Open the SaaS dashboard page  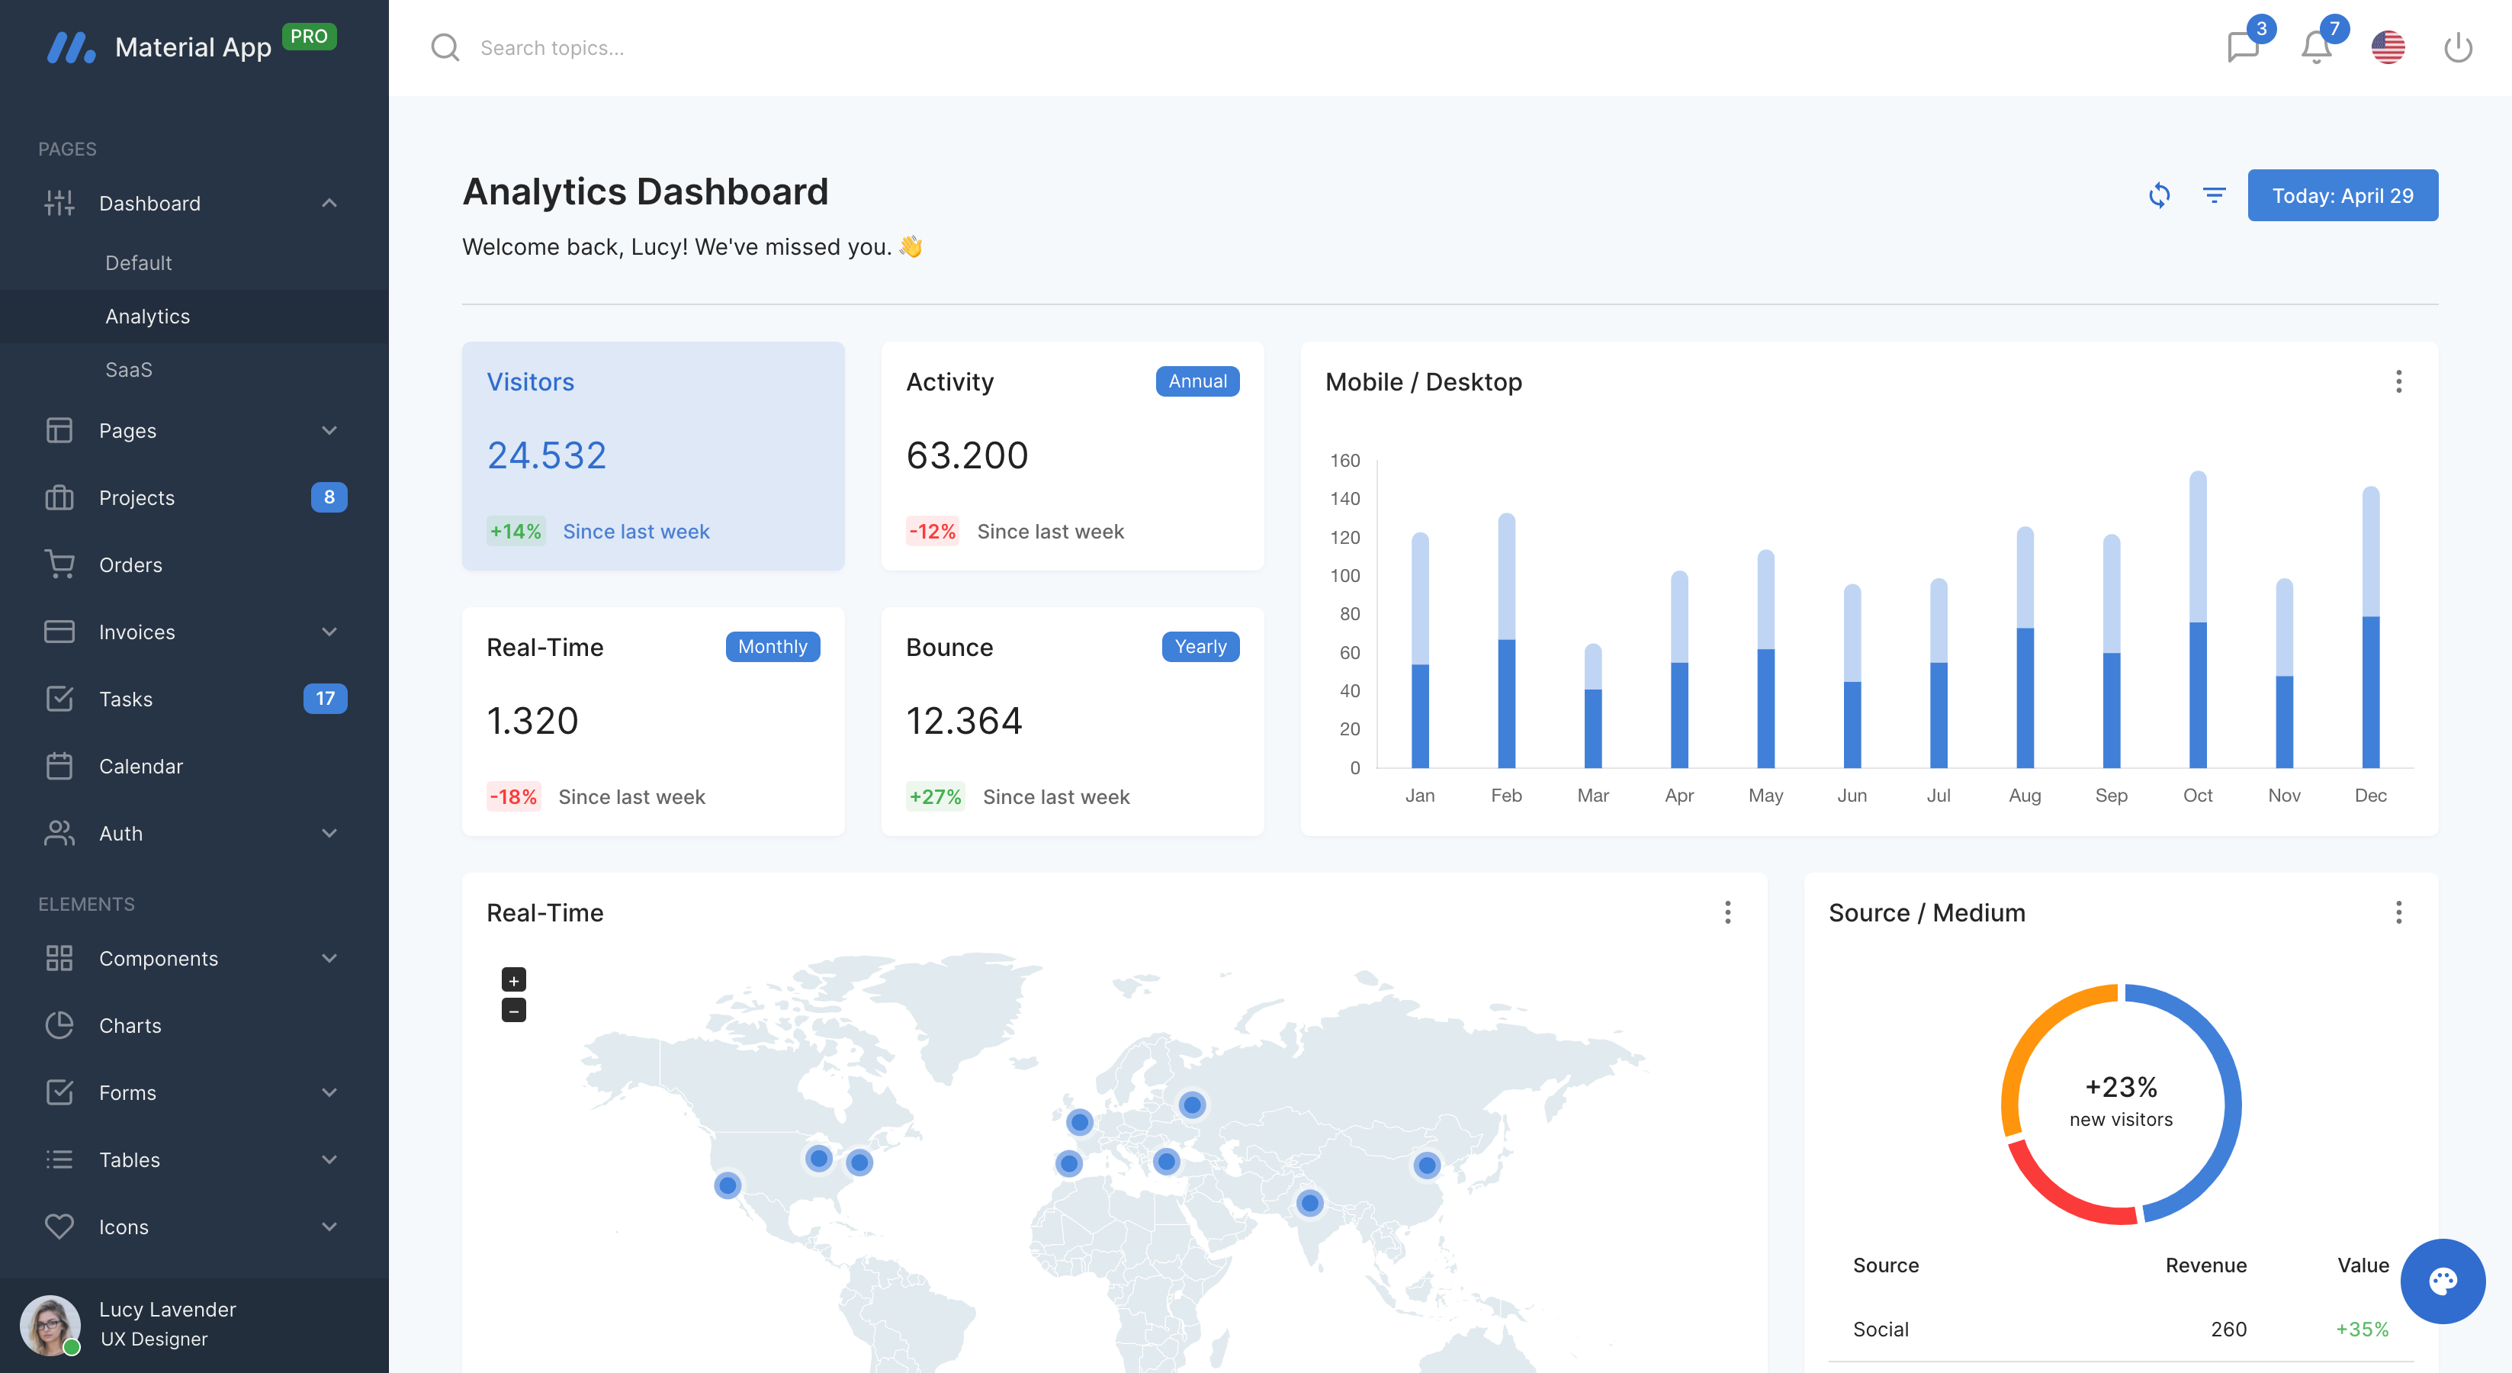click(129, 370)
